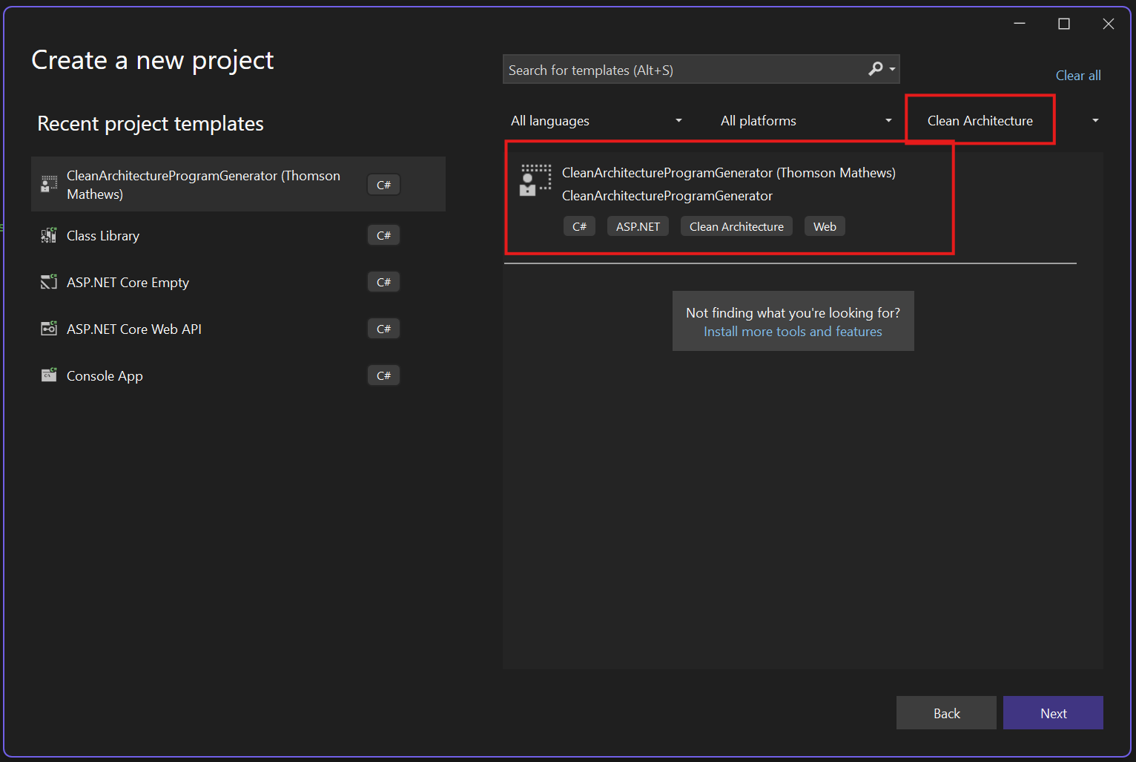Image resolution: width=1136 pixels, height=762 pixels.
Task: Click the Web tag on result template
Action: pos(825,226)
